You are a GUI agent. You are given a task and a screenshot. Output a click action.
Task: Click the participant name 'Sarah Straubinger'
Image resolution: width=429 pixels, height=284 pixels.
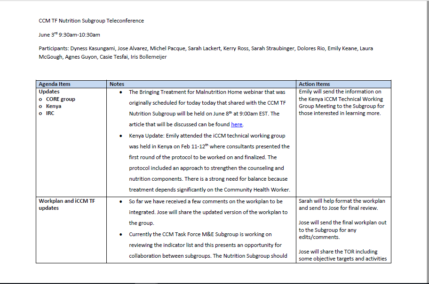(x=273, y=49)
